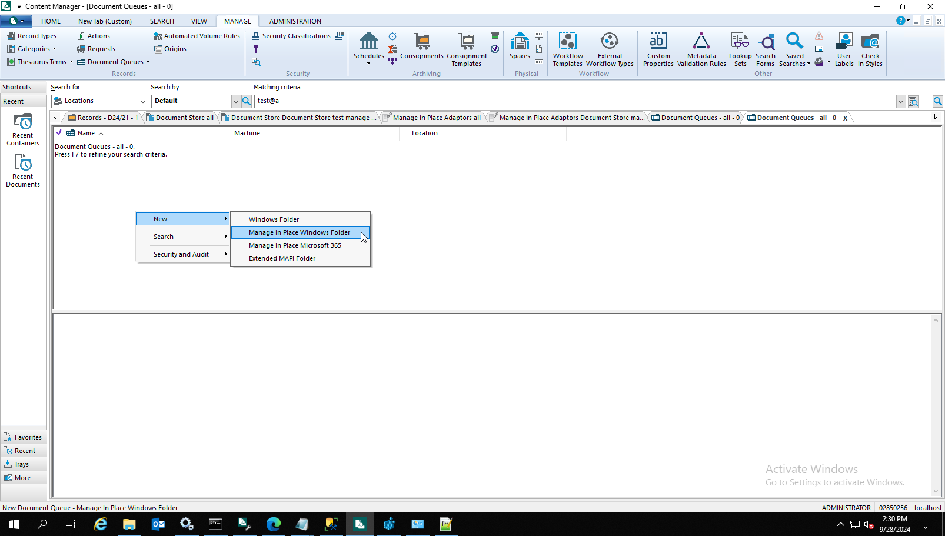This screenshot has width=945, height=536.
Task: Open Workflow Templates
Action: pos(568,49)
